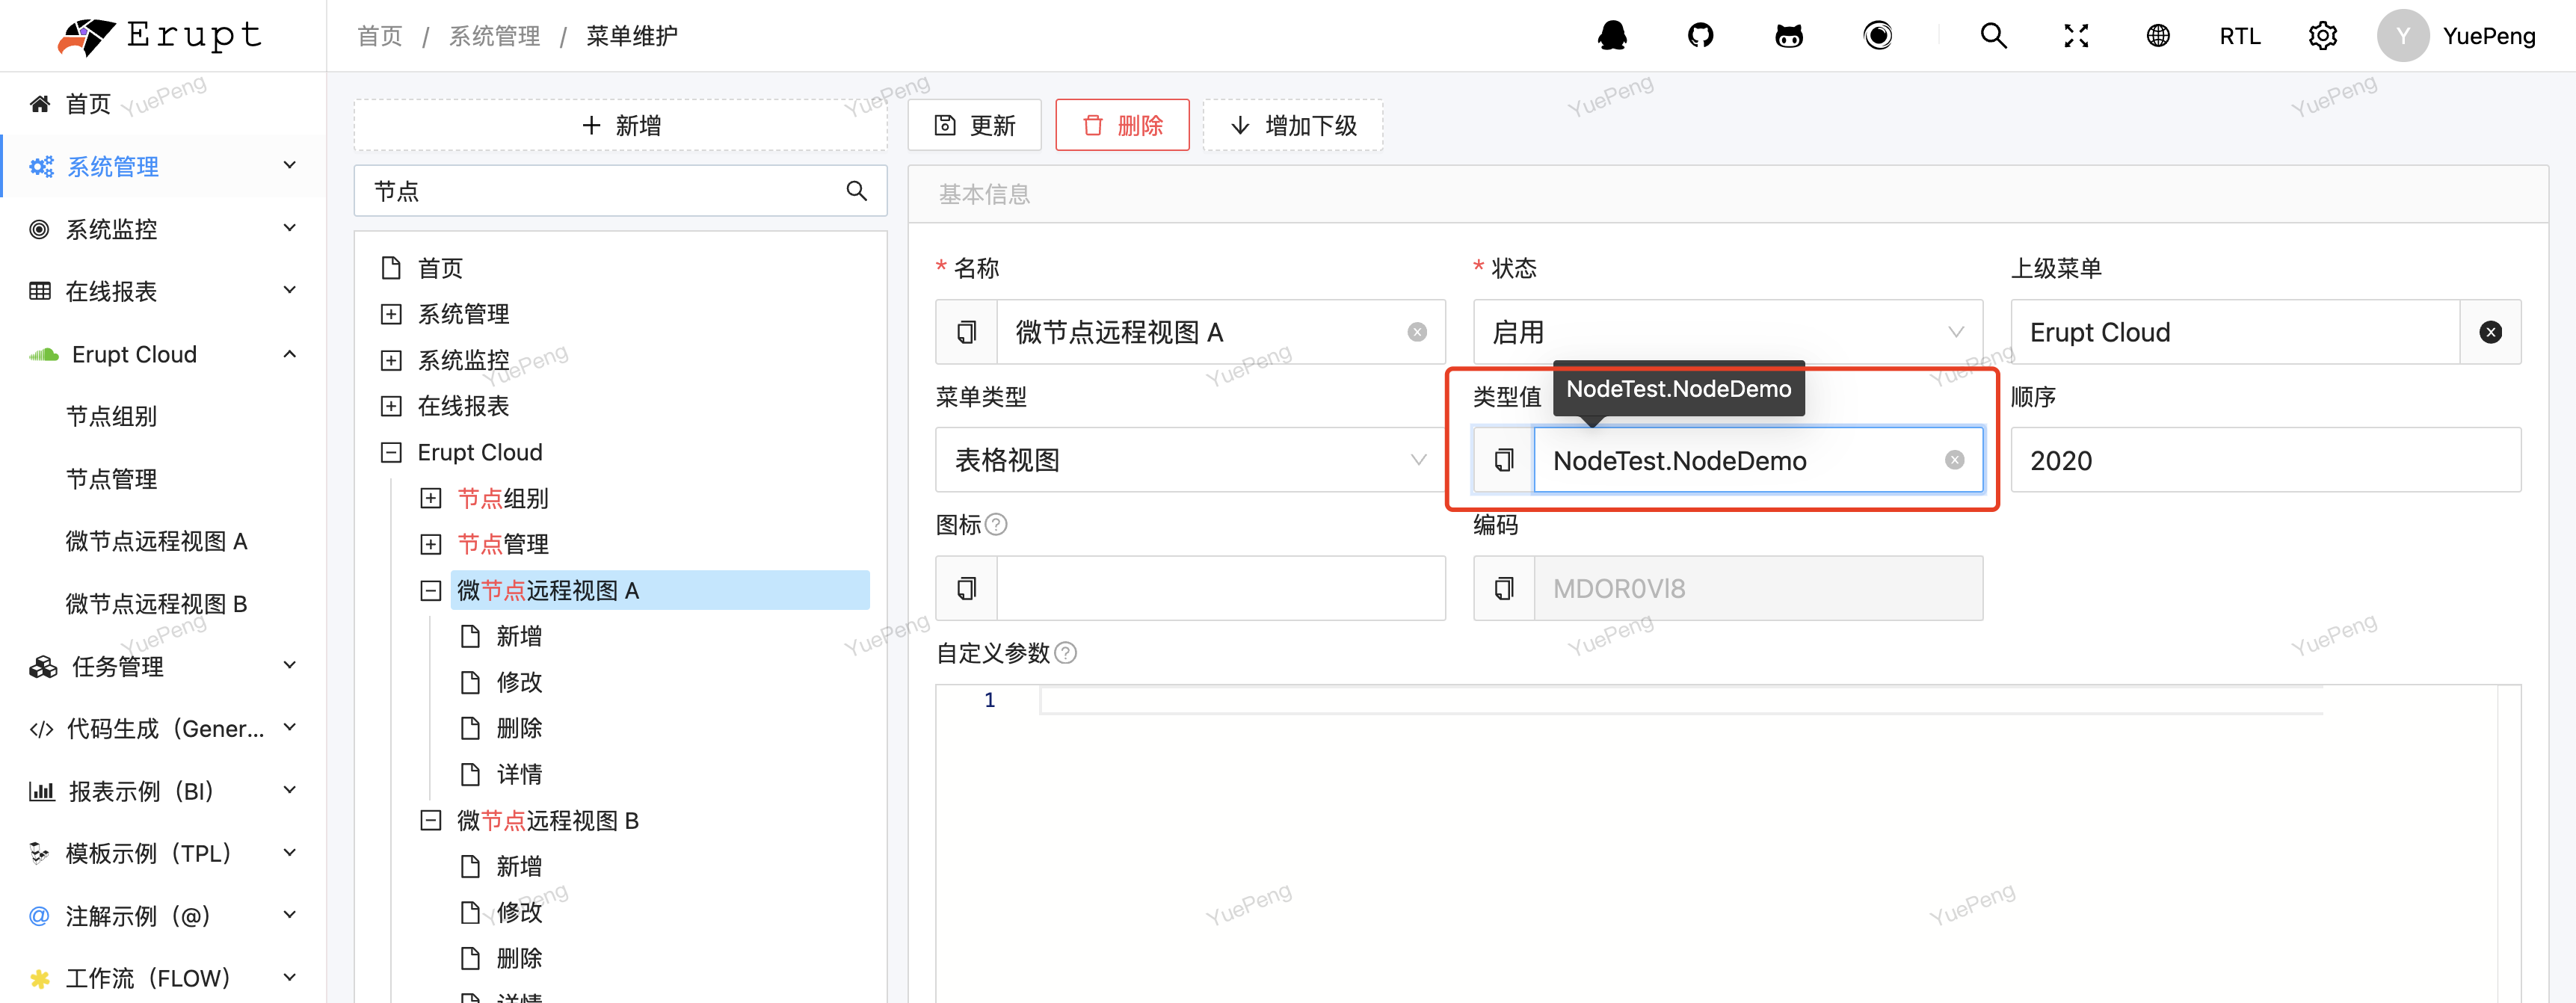Open the search magnifier in top bar
The image size is (2576, 1003).
click(x=1993, y=36)
